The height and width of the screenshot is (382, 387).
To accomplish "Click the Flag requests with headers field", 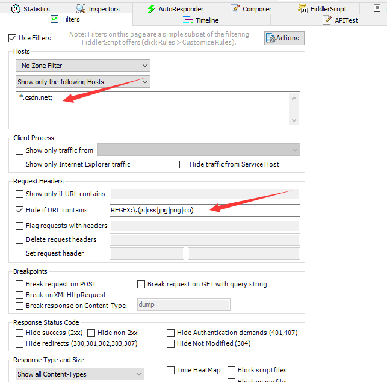I will [x=205, y=226].
